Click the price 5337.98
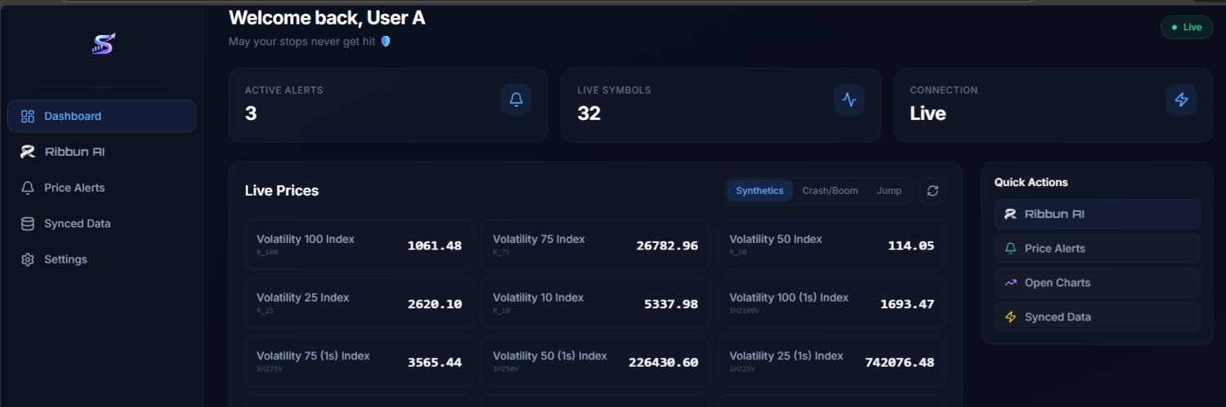The width and height of the screenshot is (1226, 407). [x=671, y=304]
